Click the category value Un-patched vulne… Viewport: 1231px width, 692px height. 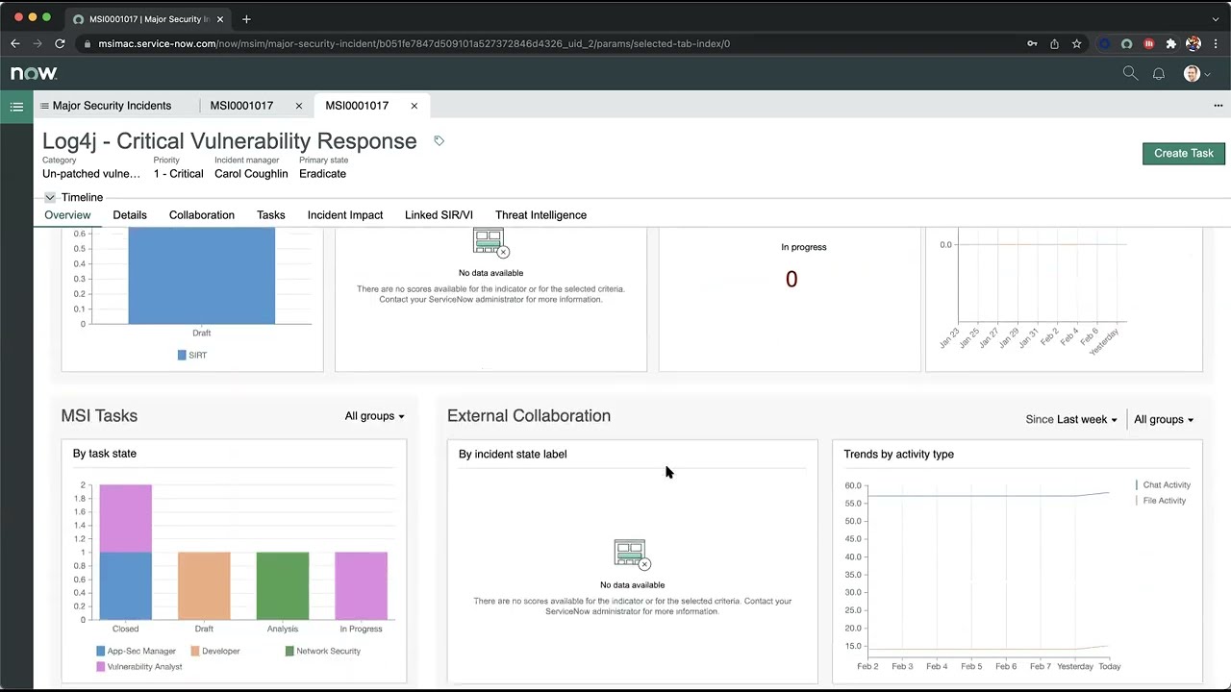point(91,174)
